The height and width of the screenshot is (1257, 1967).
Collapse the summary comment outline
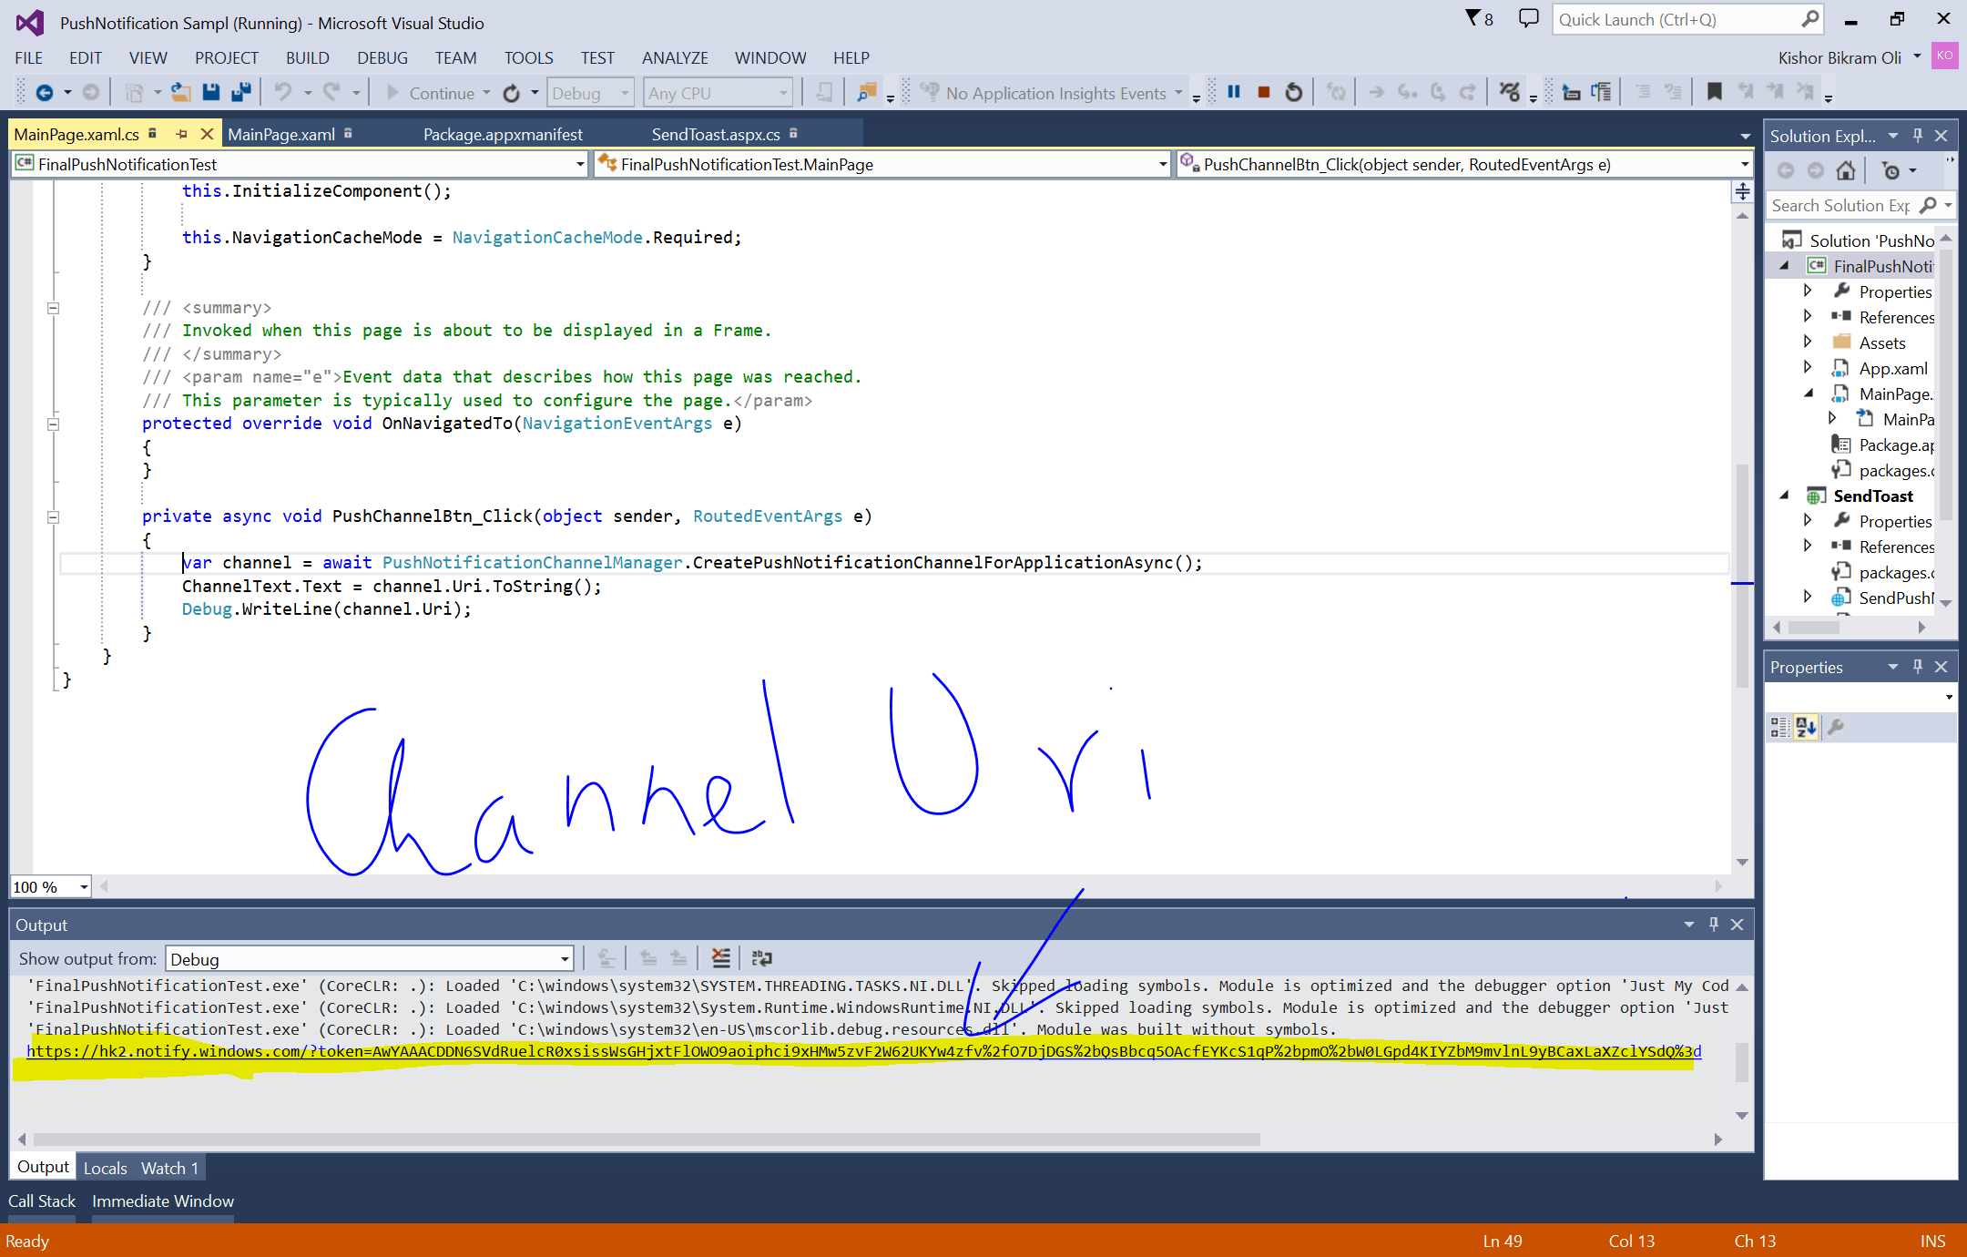53,308
